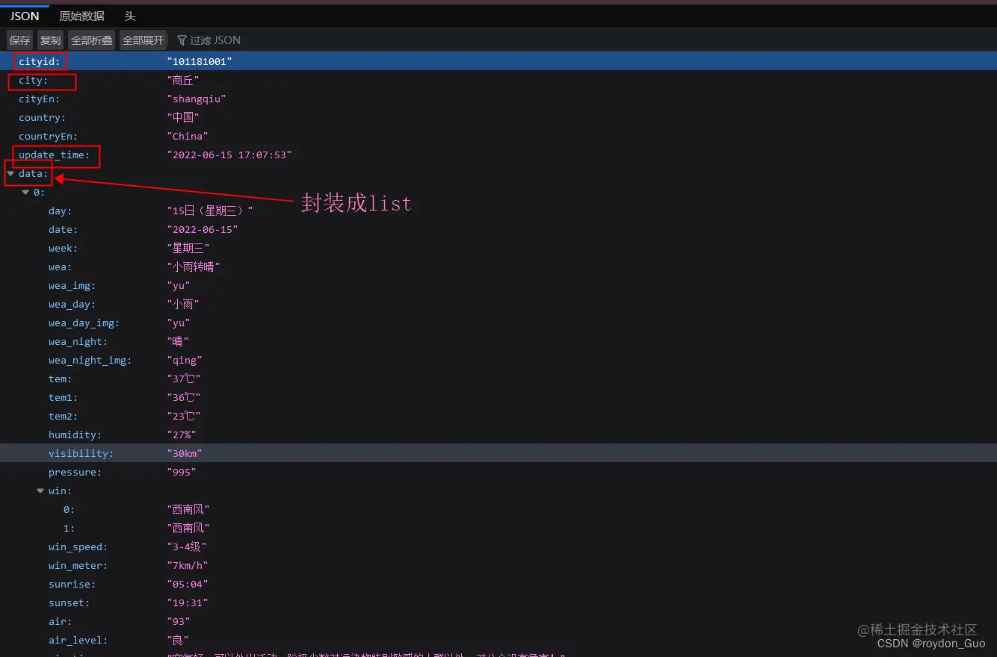
Task: Select the wea_day key
Action: click(x=72, y=304)
